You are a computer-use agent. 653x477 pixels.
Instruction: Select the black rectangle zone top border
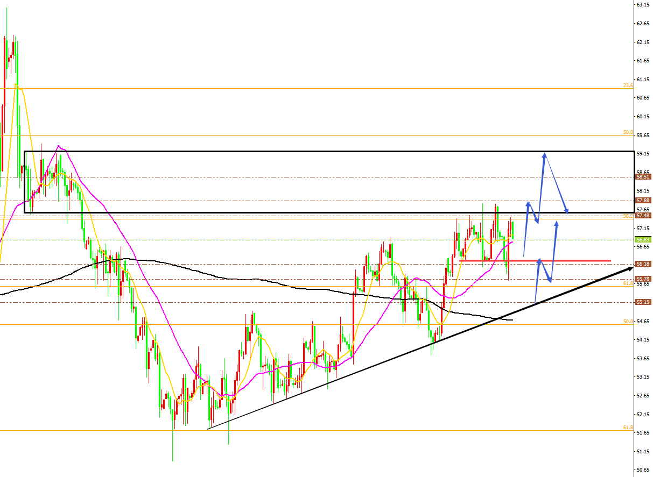[330, 152]
